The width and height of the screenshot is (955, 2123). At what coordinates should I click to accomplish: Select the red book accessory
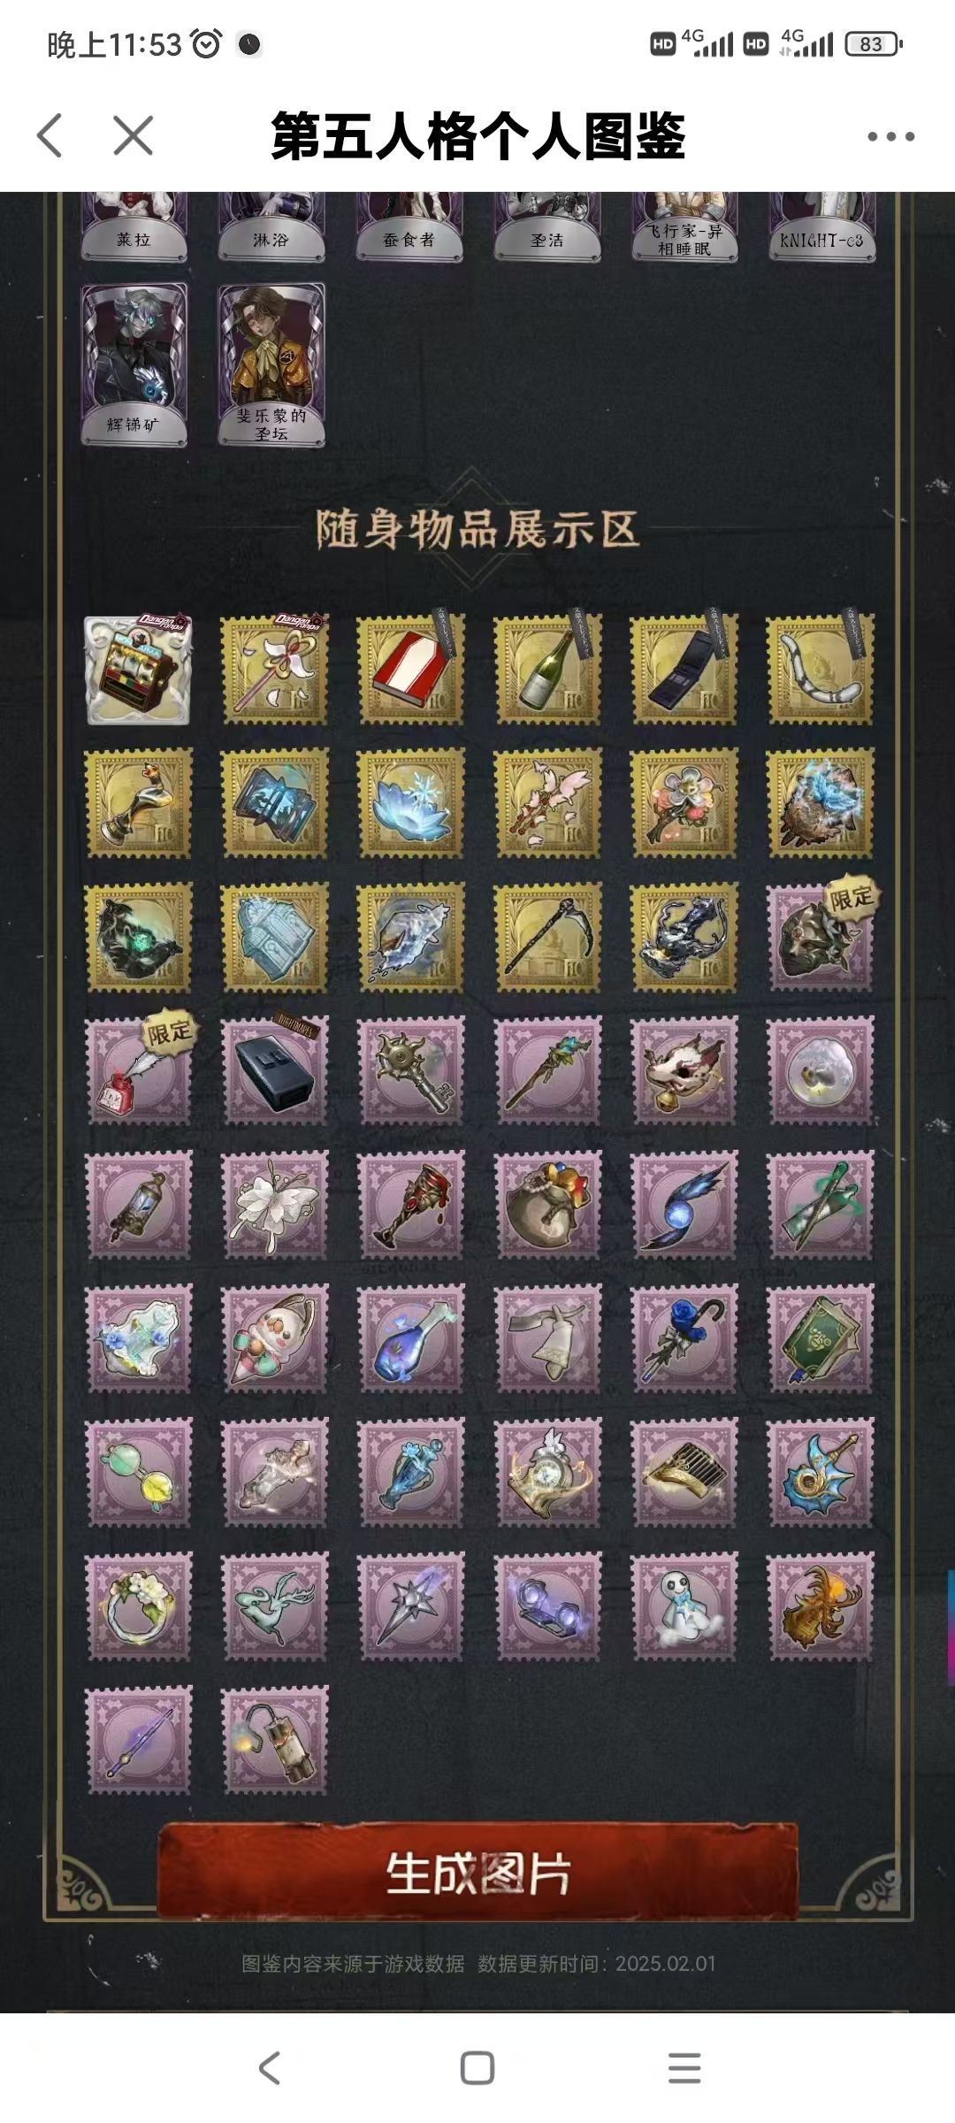pyautogui.click(x=410, y=670)
